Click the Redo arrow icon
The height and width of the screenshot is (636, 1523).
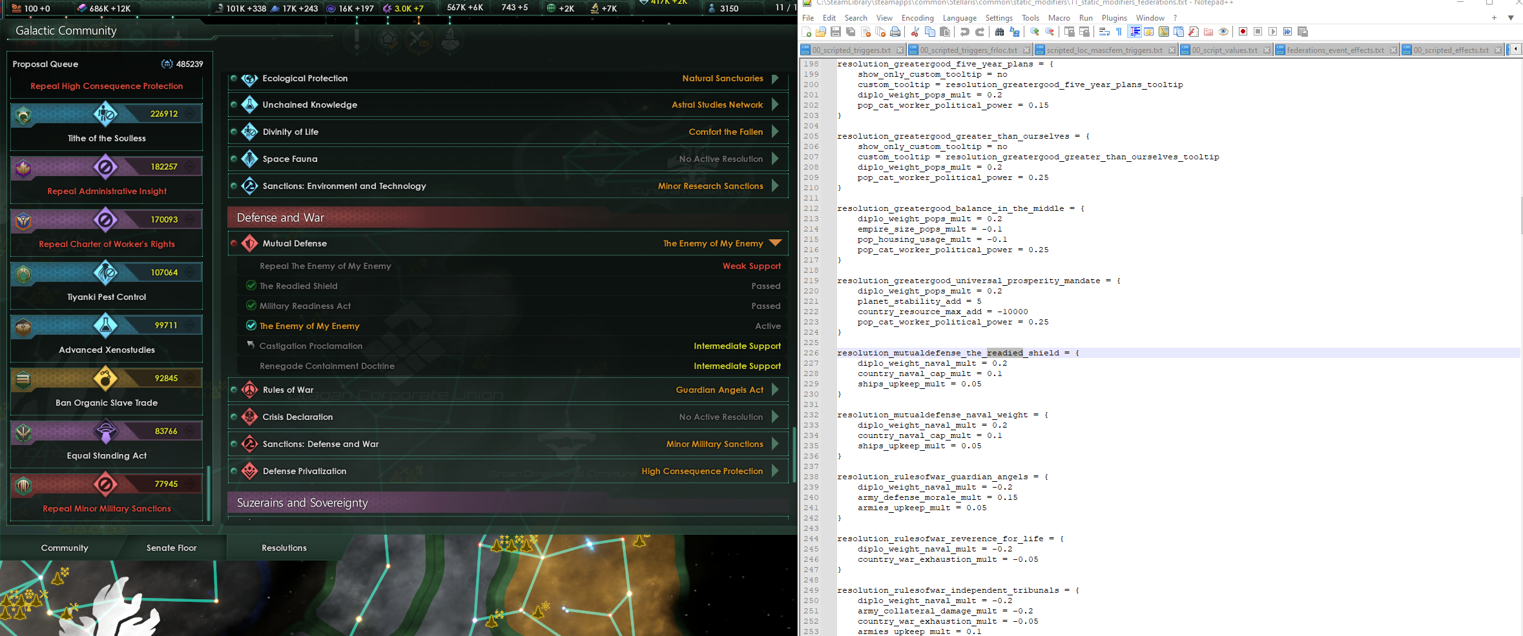coord(980,32)
